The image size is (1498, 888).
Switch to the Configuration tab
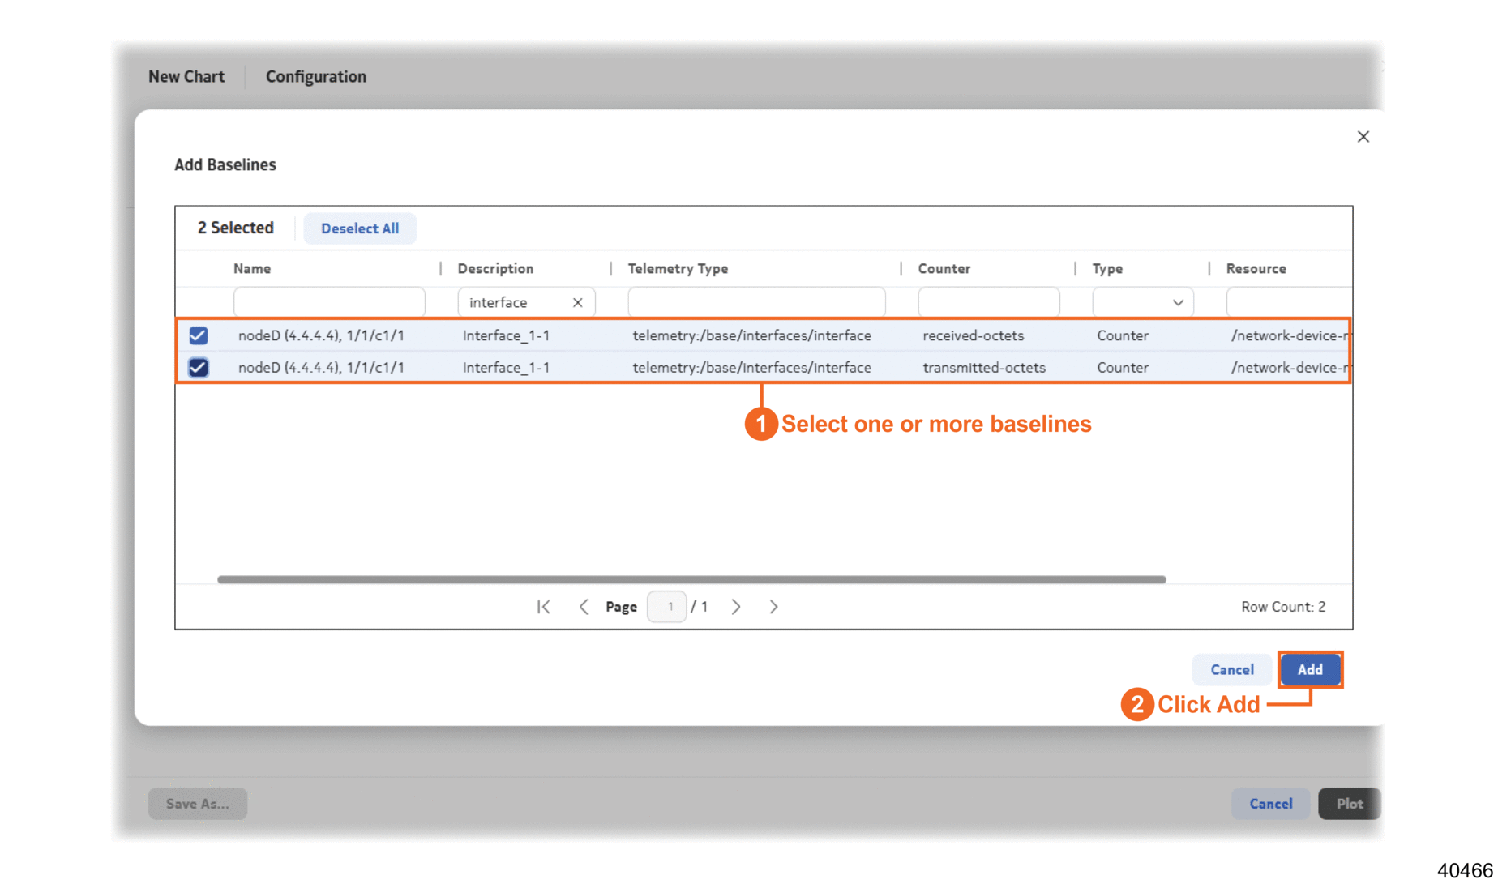pyautogui.click(x=315, y=77)
